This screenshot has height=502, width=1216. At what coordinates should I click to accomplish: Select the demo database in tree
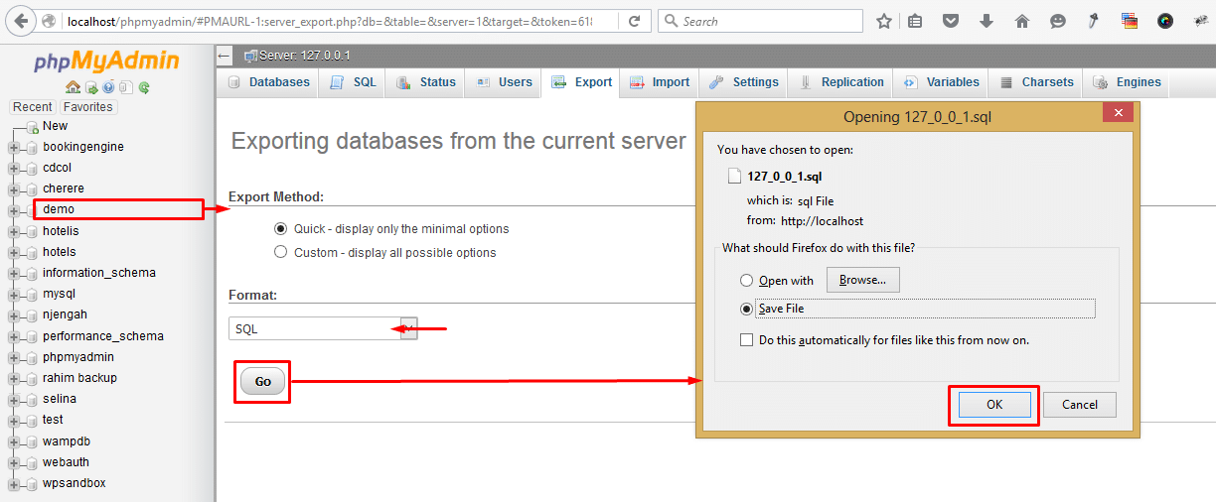click(x=59, y=209)
